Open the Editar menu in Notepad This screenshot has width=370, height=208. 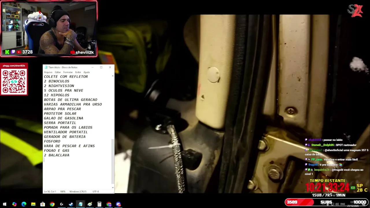point(58,72)
